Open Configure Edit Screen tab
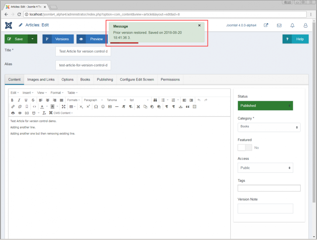The image size is (317, 240). pyautogui.click(x=137, y=80)
